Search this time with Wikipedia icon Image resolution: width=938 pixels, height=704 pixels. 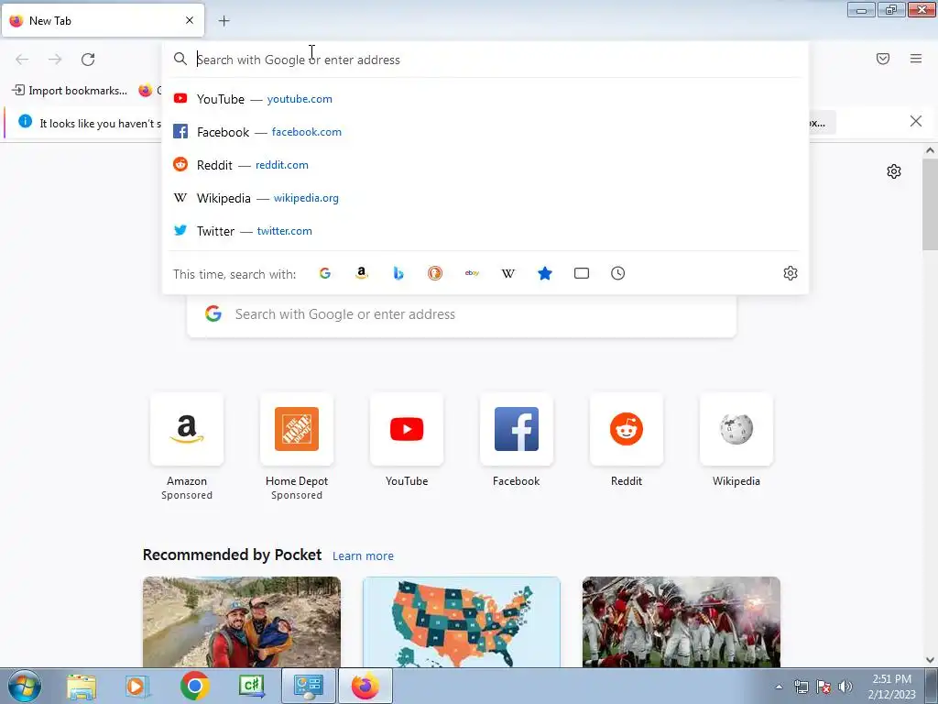point(507,273)
